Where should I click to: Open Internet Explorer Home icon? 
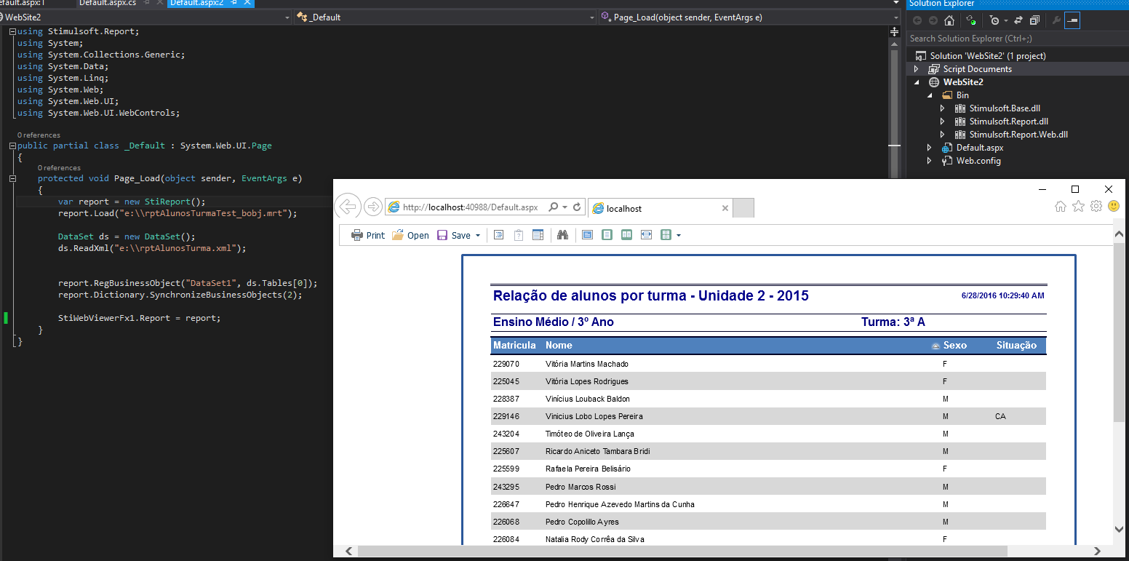[x=1060, y=207]
